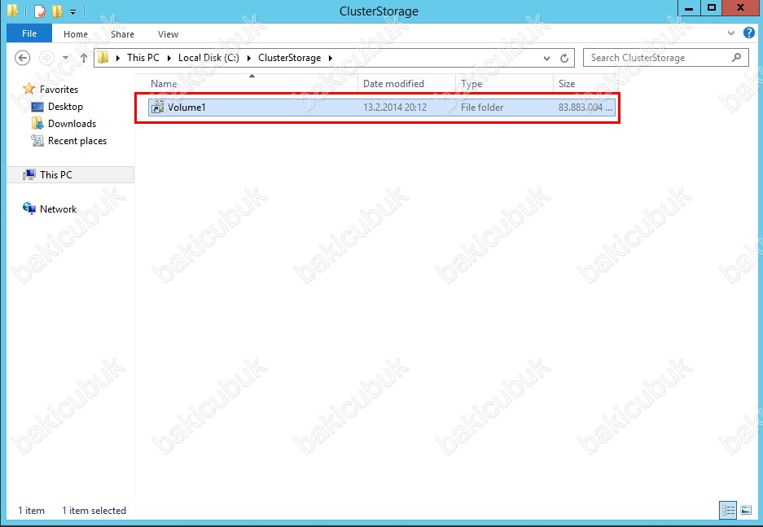Switch to large icons view in status bar
763x527 pixels.
click(745, 511)
